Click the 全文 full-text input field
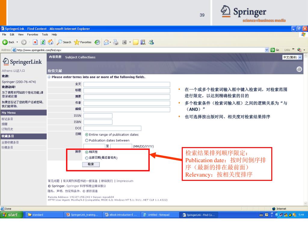This screenshot has width=308, height=231. click(x=127, y=85)
